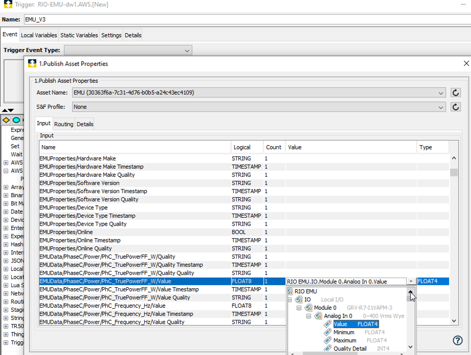
Task: Select the cyan circle action icon
Action: pyautogui.click(x=16, y=120)
